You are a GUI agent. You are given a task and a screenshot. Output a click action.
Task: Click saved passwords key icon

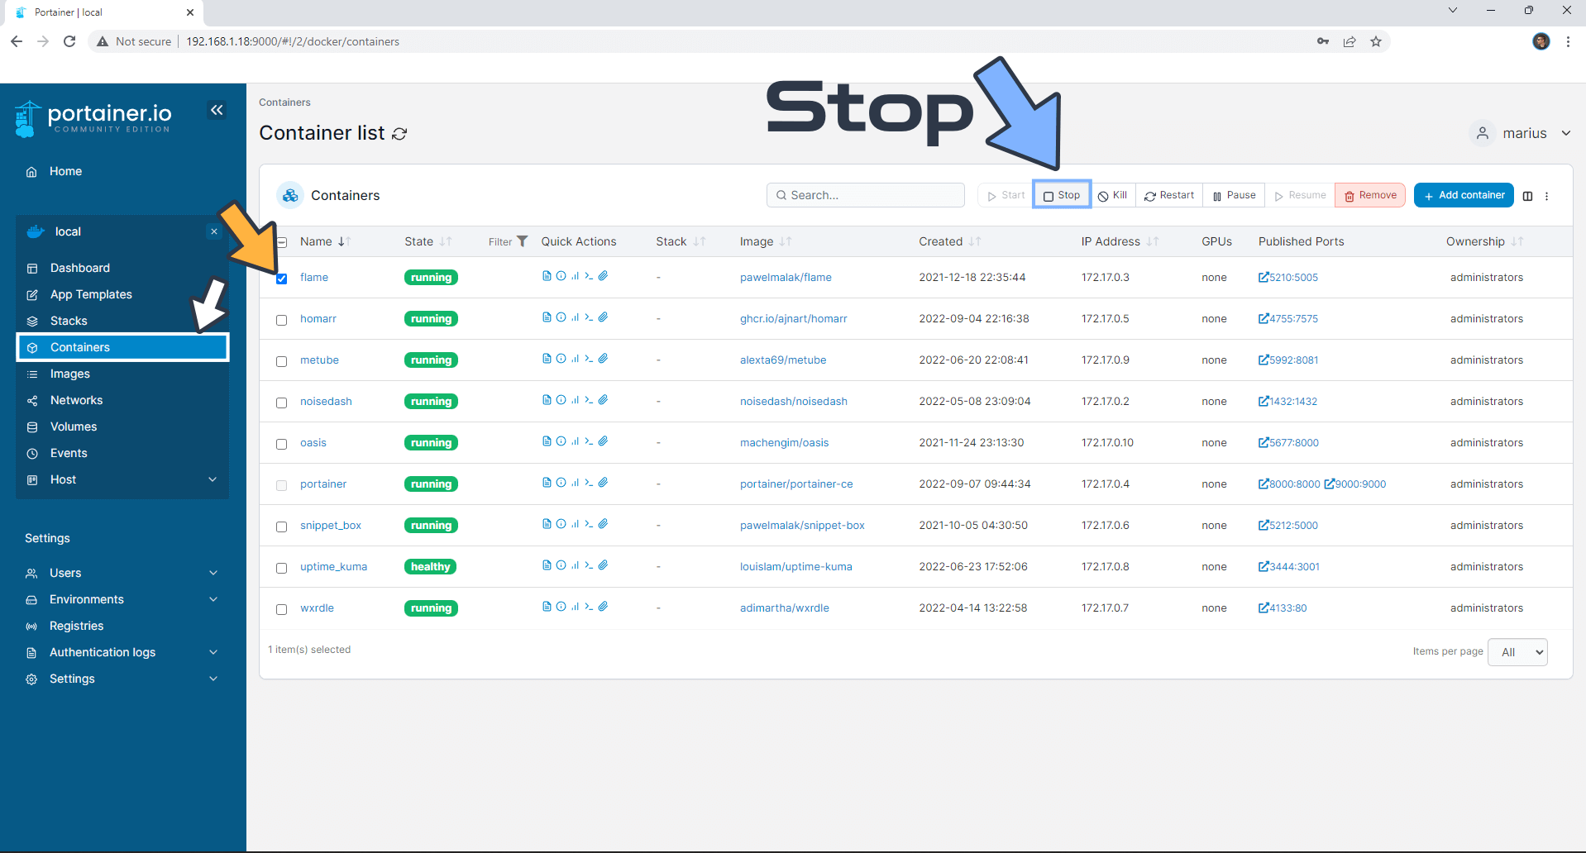click(1323, 41)
